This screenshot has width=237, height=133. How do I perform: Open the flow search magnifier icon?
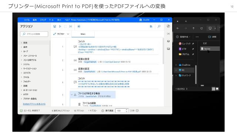coord(159,26)
